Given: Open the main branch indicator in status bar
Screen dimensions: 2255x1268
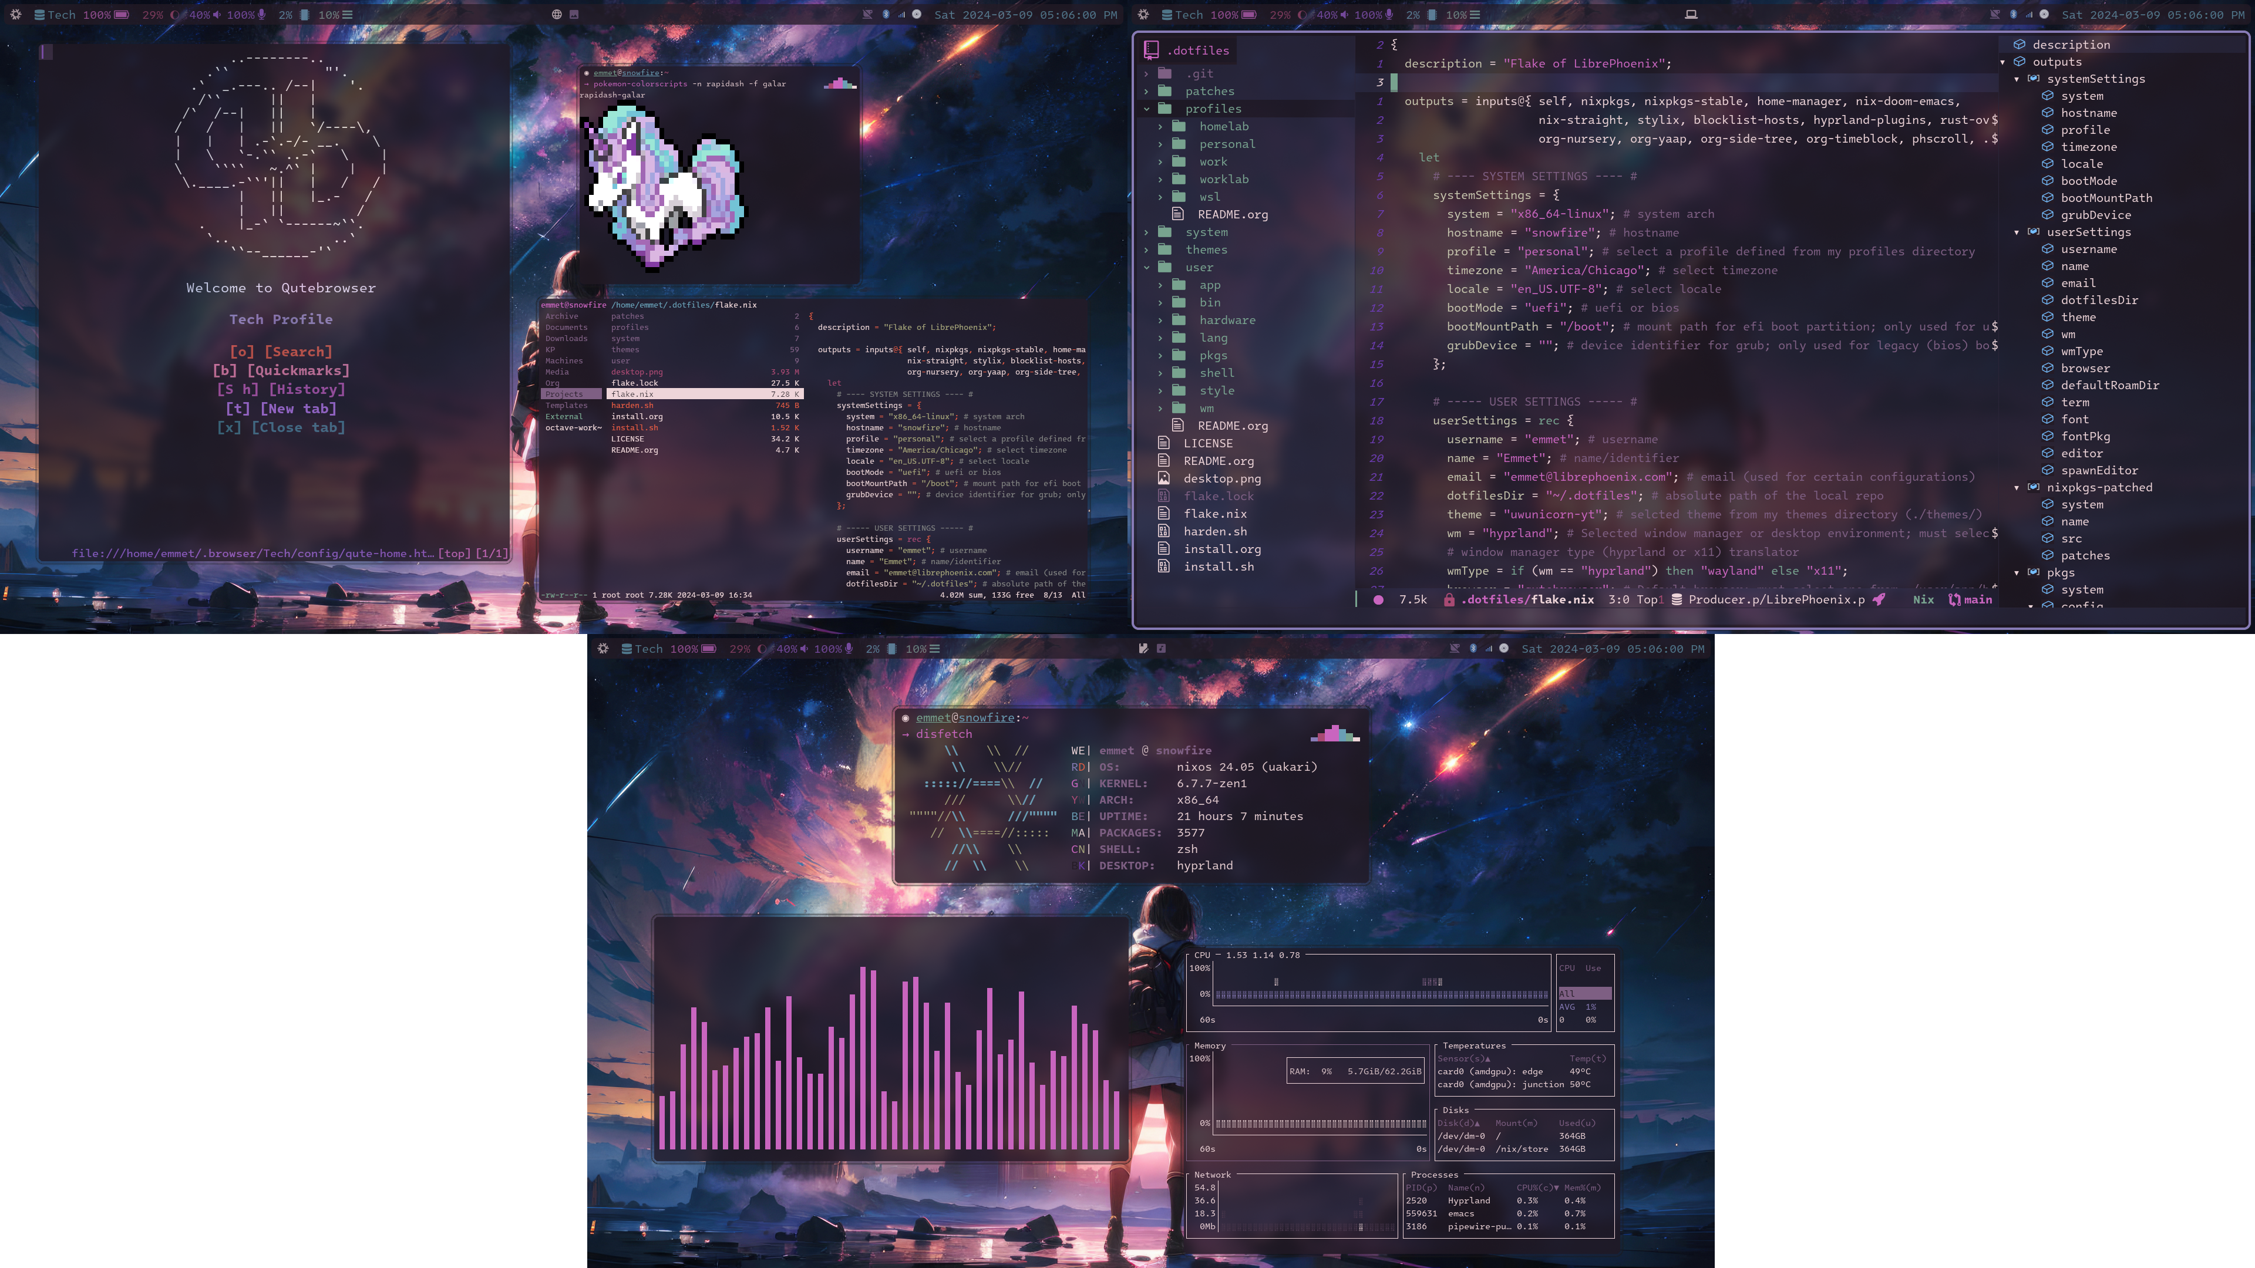Looking at the screenshot, I should click(1976, 599).
